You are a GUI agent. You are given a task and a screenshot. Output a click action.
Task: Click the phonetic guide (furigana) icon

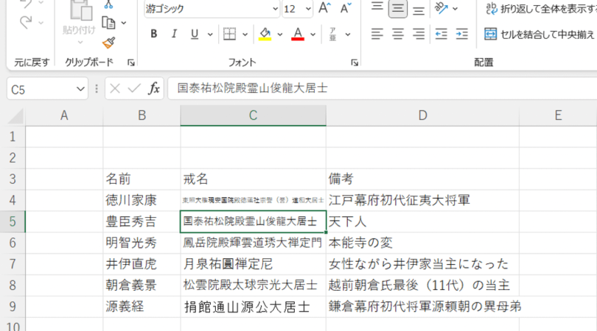[x=332, y=34]
